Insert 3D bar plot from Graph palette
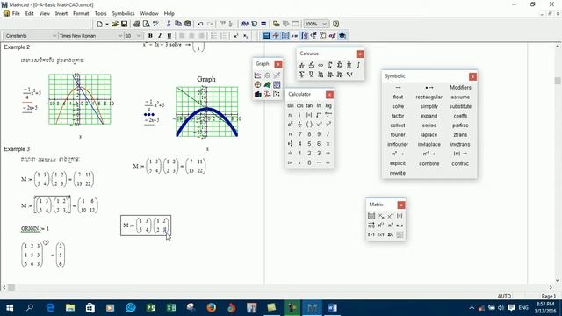Screen dimensions: 562x316 [x=257, y=94]
